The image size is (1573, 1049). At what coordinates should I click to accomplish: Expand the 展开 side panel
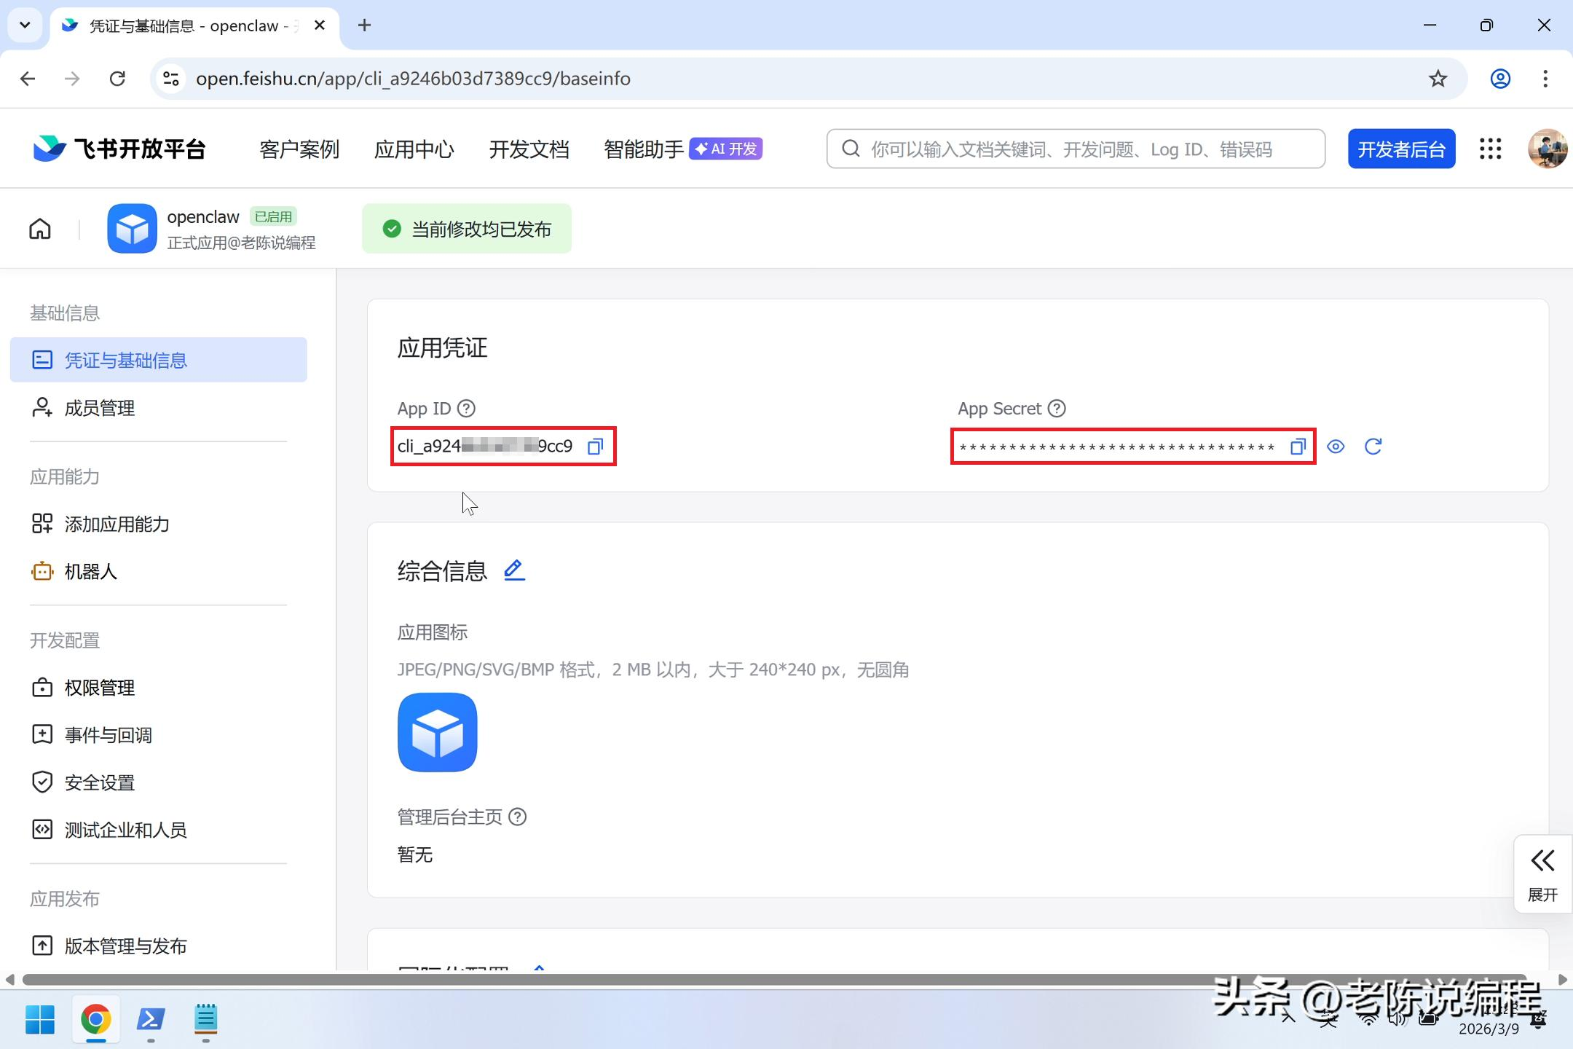click(1542, 873)
